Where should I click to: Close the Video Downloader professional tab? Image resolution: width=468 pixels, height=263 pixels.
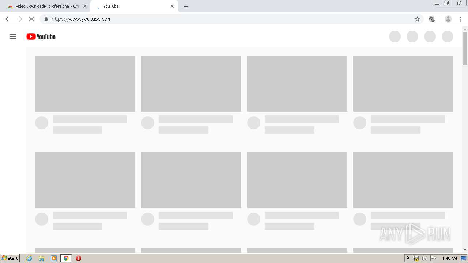(85, 6)
